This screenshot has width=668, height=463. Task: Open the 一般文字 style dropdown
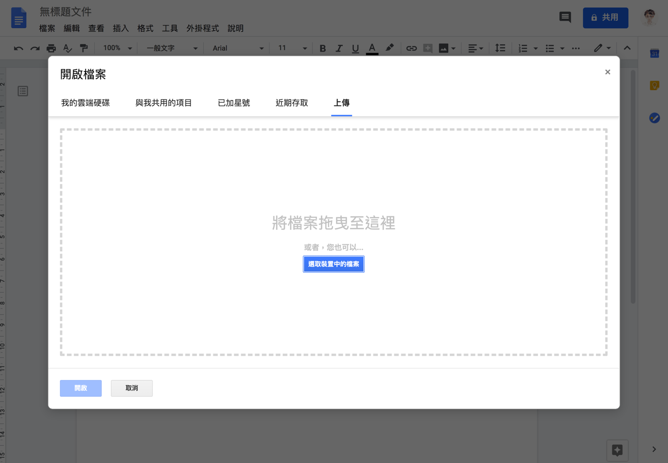click(x=172, y=48)
